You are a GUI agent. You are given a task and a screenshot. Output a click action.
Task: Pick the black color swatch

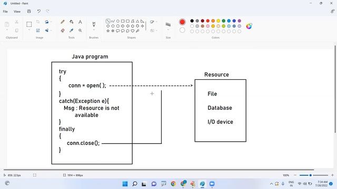point(192,21)
